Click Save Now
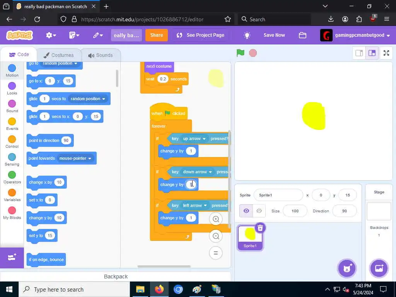Image resolution: width=396 pixels, height=297 pixels. tap(274, 35)
